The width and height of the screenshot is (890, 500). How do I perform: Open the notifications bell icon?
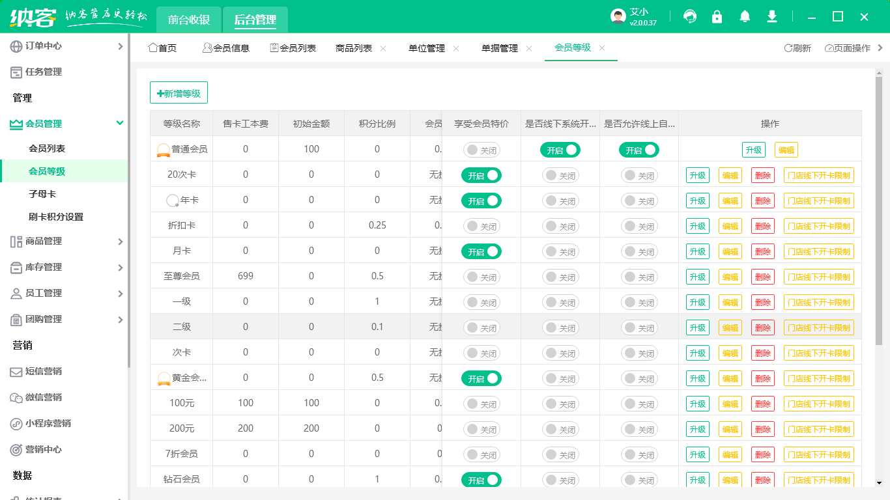(x=745, y=17)
